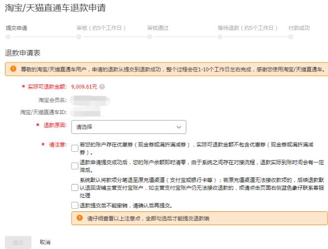The width and height of the screenshot is (328, 249).
Task: Check the coupon exclusion notice checkbox
Action: pyautogui.click(x=74, y=148)
